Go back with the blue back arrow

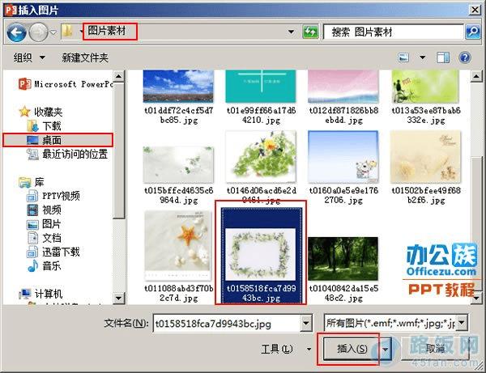pos(16,32)
